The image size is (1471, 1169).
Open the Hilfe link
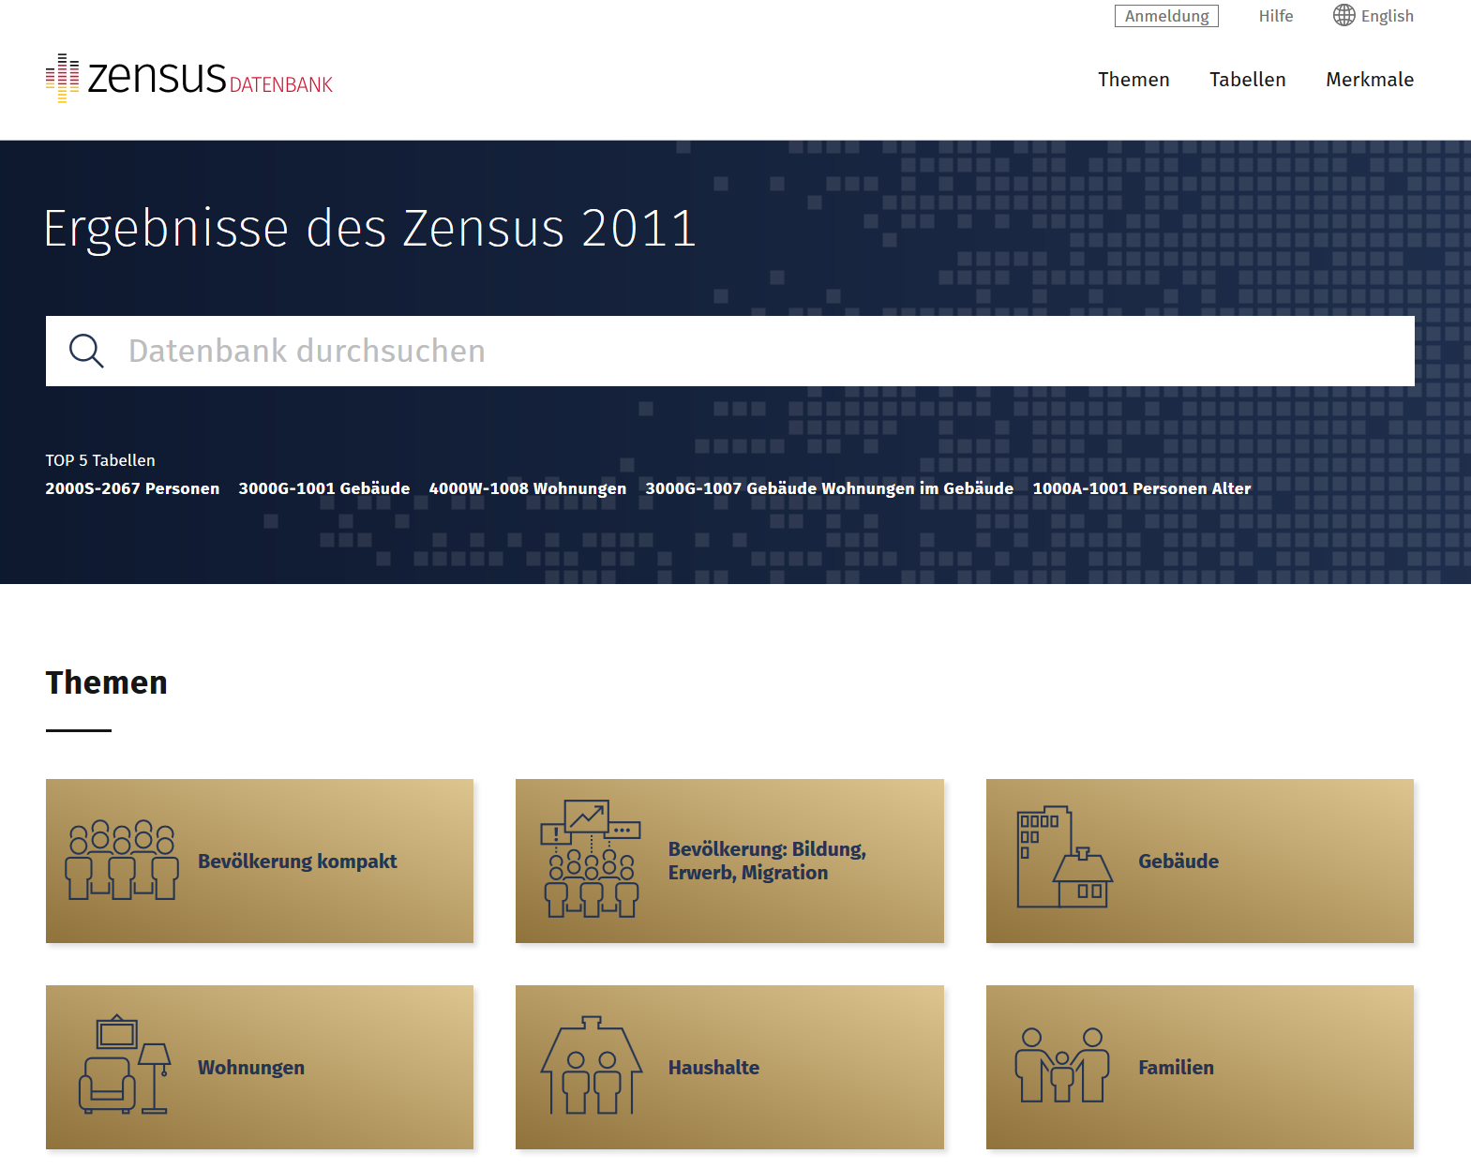[x=1275, y=16]
